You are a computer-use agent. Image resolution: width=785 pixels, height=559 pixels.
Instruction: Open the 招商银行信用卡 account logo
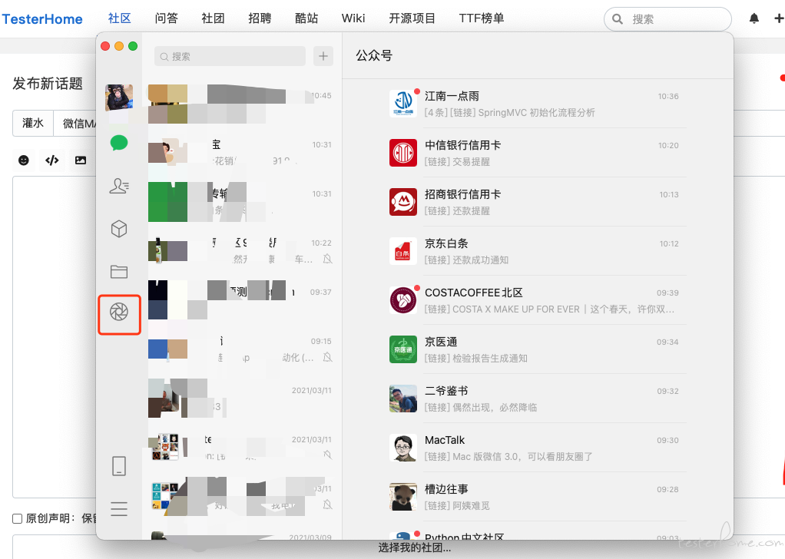click(x=403, y=202)
